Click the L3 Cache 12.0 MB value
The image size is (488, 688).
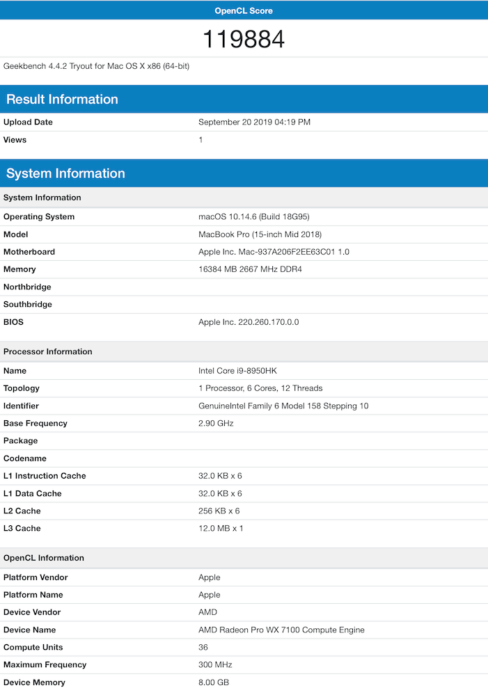click(221, 528)
